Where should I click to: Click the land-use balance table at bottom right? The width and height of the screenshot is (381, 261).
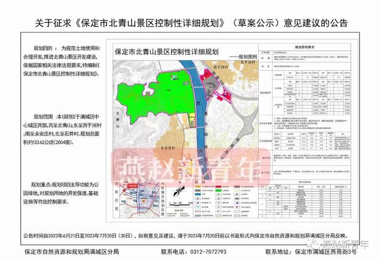pos(305,199)
